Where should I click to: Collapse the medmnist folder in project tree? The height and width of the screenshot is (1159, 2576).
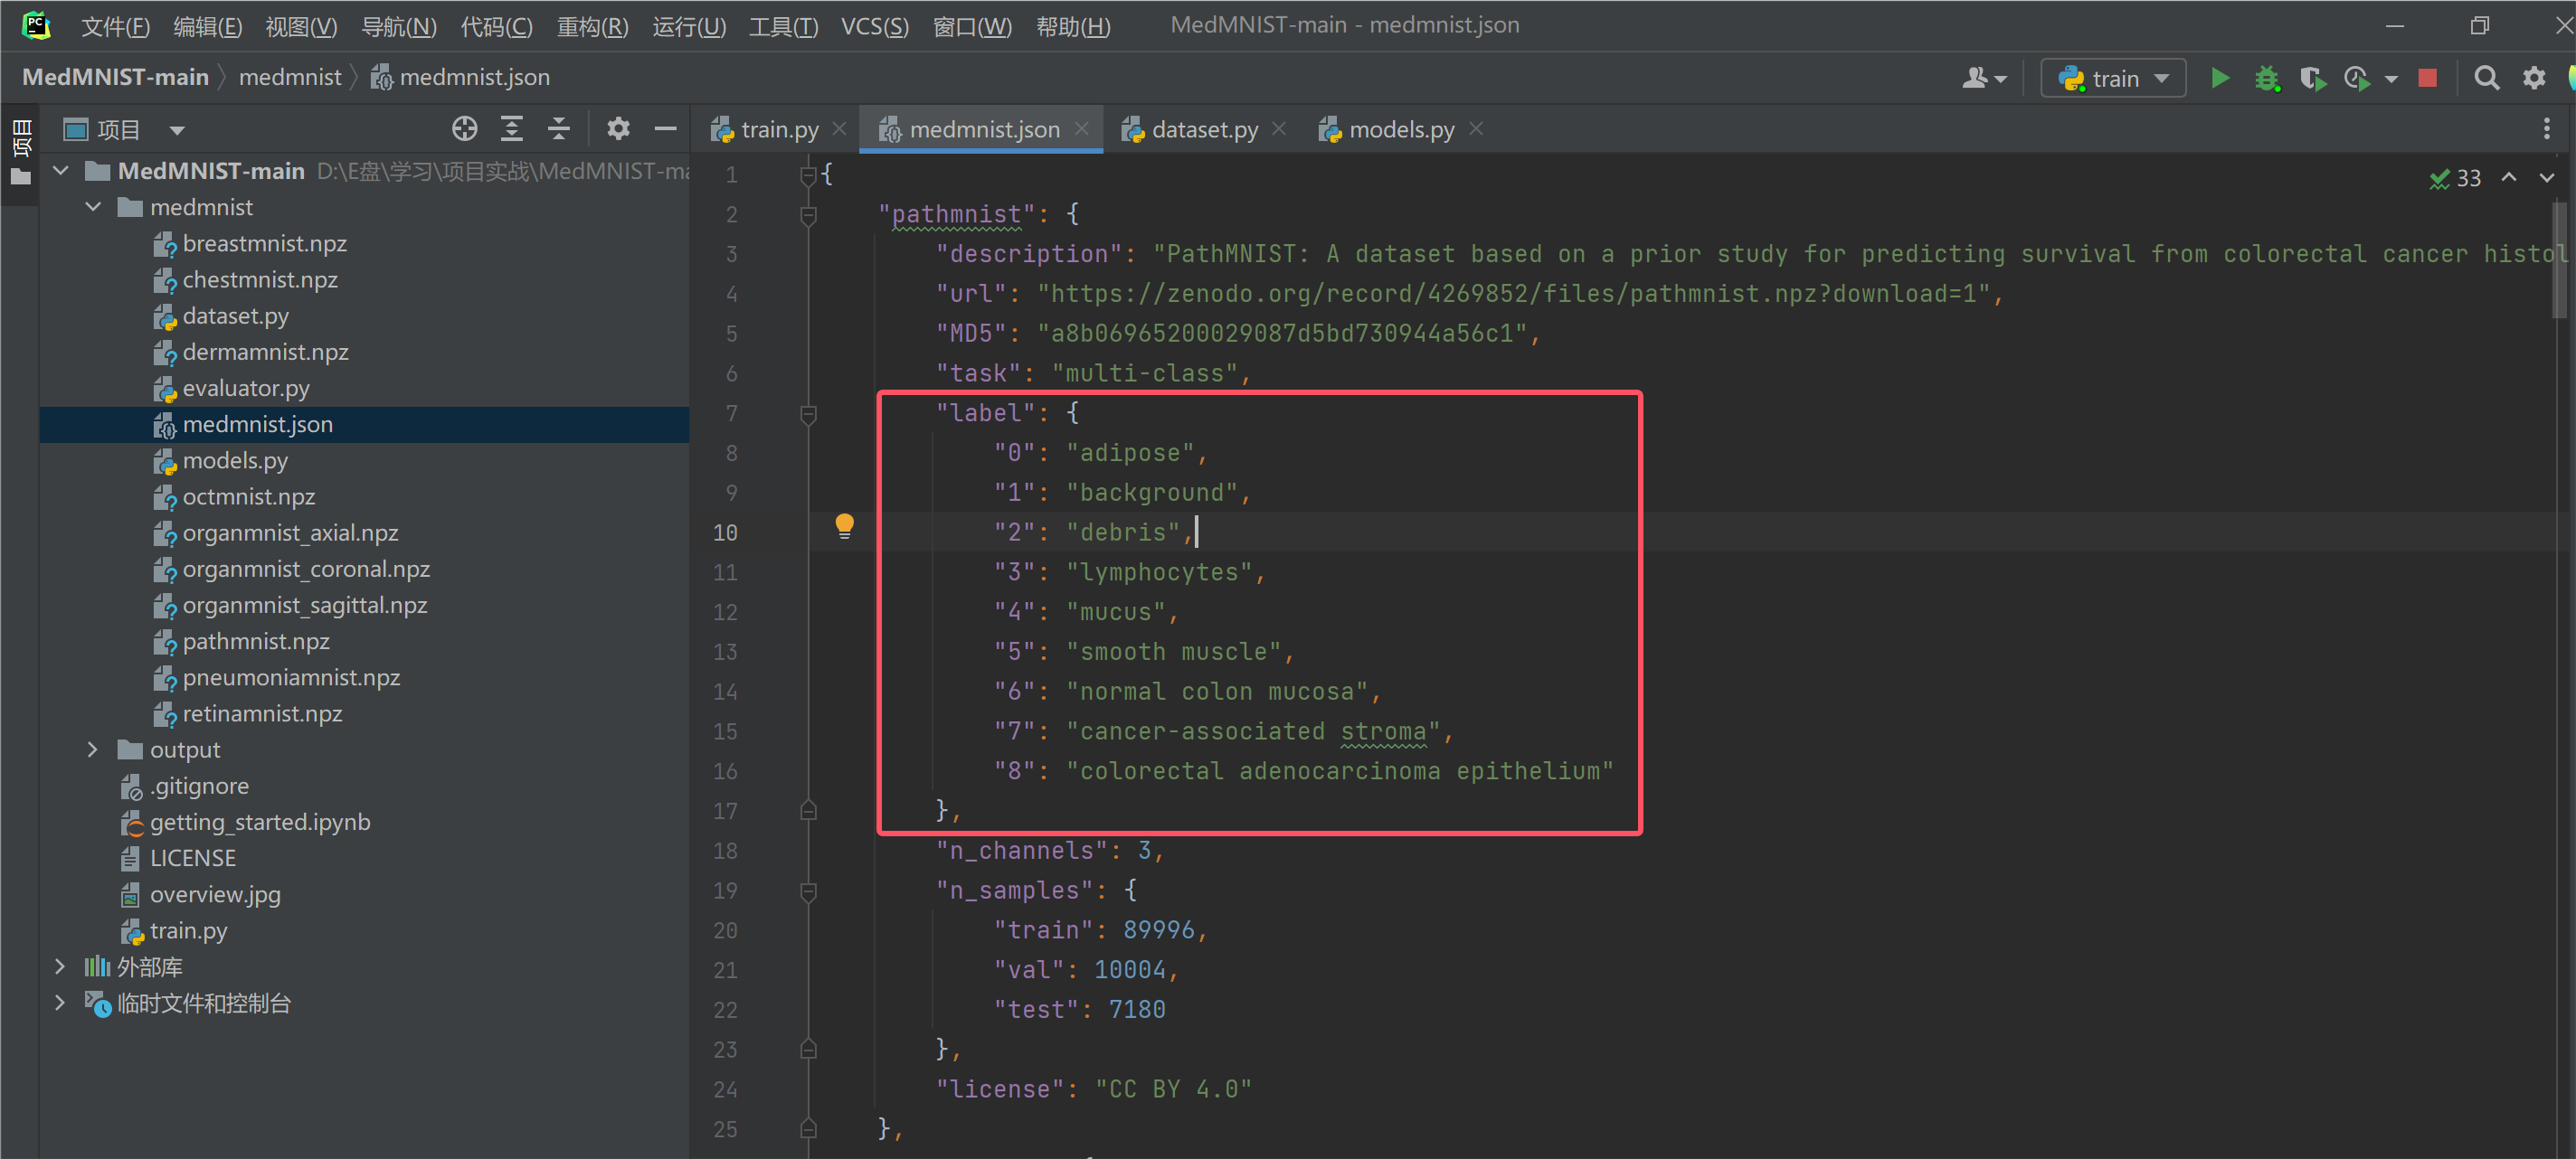pos(93,207)
